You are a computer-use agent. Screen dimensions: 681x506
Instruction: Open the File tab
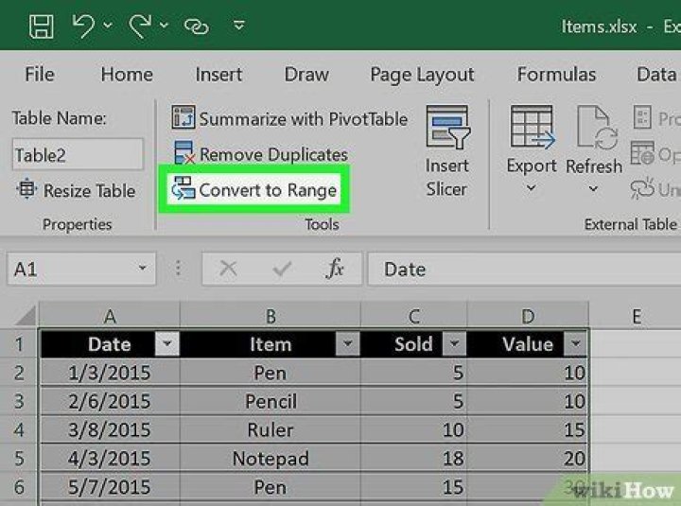click(x=40, y=75)
